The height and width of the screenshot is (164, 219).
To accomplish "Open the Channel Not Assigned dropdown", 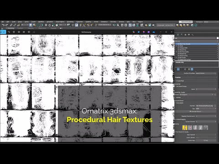I will pos(196,95).
